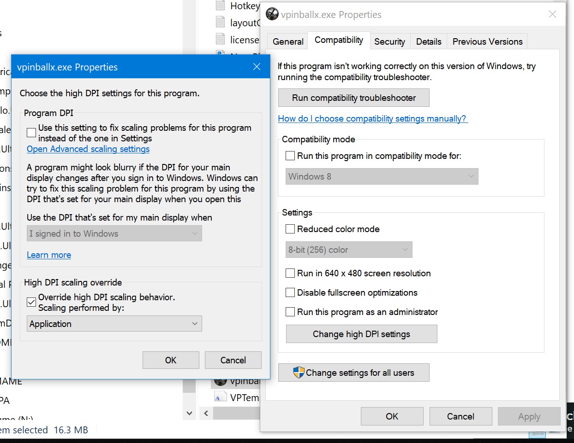Select the VPTemp file icon
The image size is (574, 443).
tap(221, 396)
